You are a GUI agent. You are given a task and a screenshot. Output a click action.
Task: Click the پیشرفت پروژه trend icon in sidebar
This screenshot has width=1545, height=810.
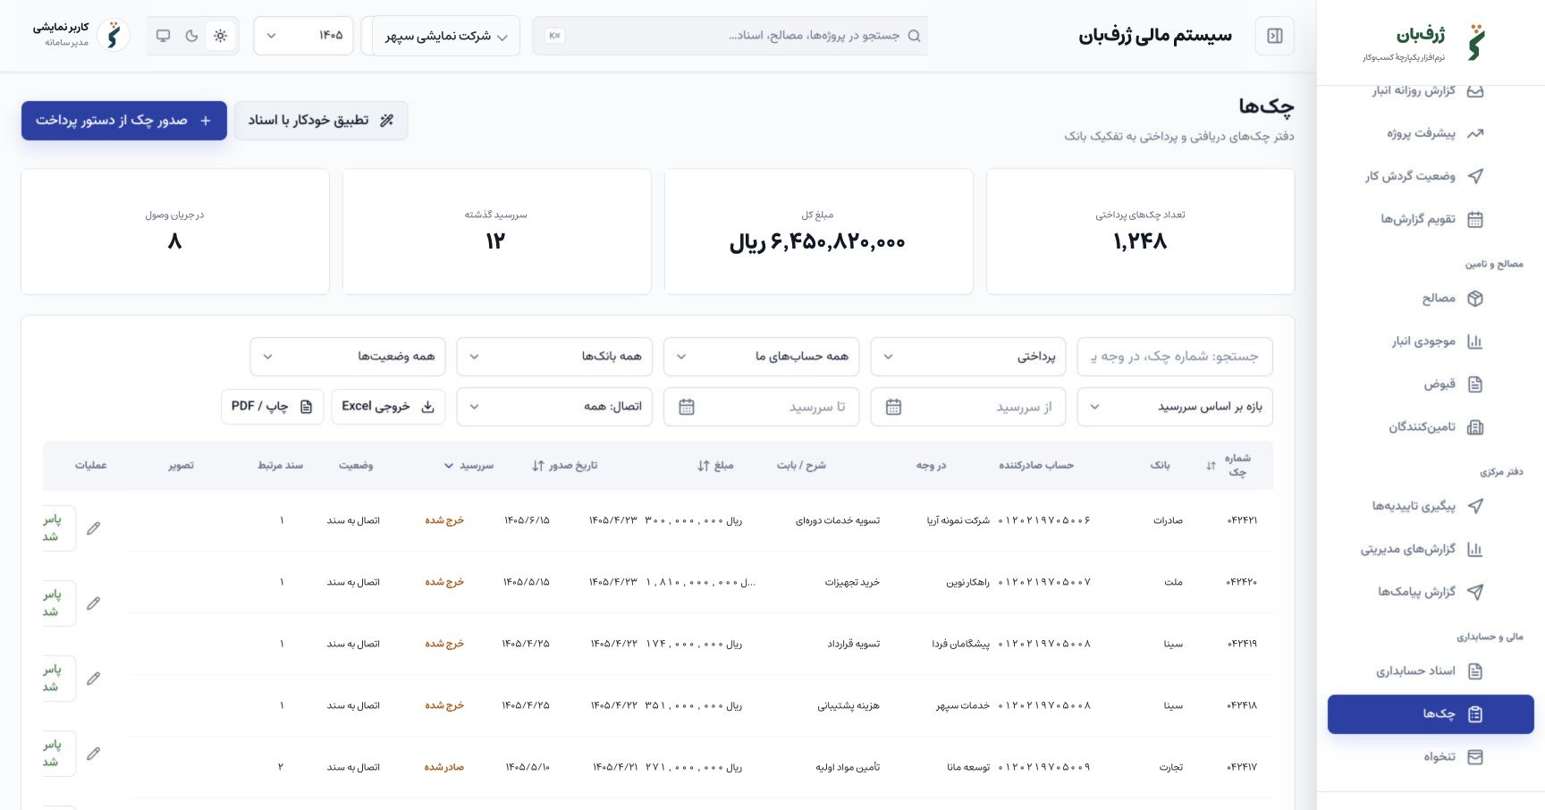[x=1475, y=133]
